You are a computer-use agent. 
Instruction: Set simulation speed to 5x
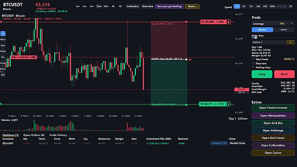pyautogui.click(x=251, y=6)
